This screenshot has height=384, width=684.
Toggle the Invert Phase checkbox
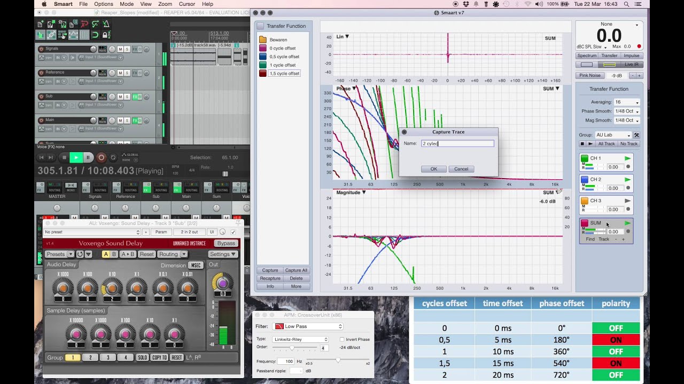point(342,339)
